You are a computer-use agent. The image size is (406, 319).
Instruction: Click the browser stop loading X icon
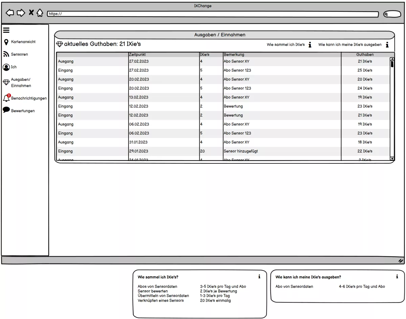[x=31, y=13]
